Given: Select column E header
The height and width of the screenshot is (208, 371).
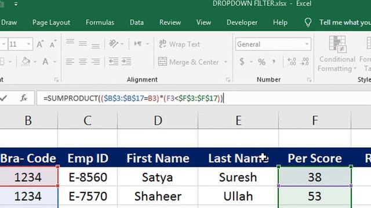Looking at the screenshot, I should [x=238, y=120].
